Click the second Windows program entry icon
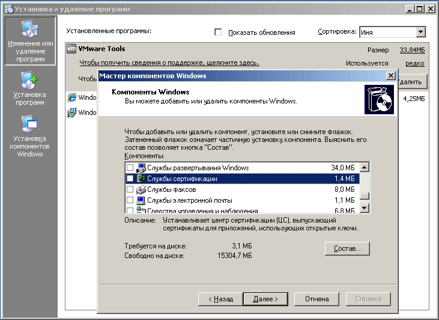Image resolution: width=439 pixels, height=320 pixels. pos(71,112)
